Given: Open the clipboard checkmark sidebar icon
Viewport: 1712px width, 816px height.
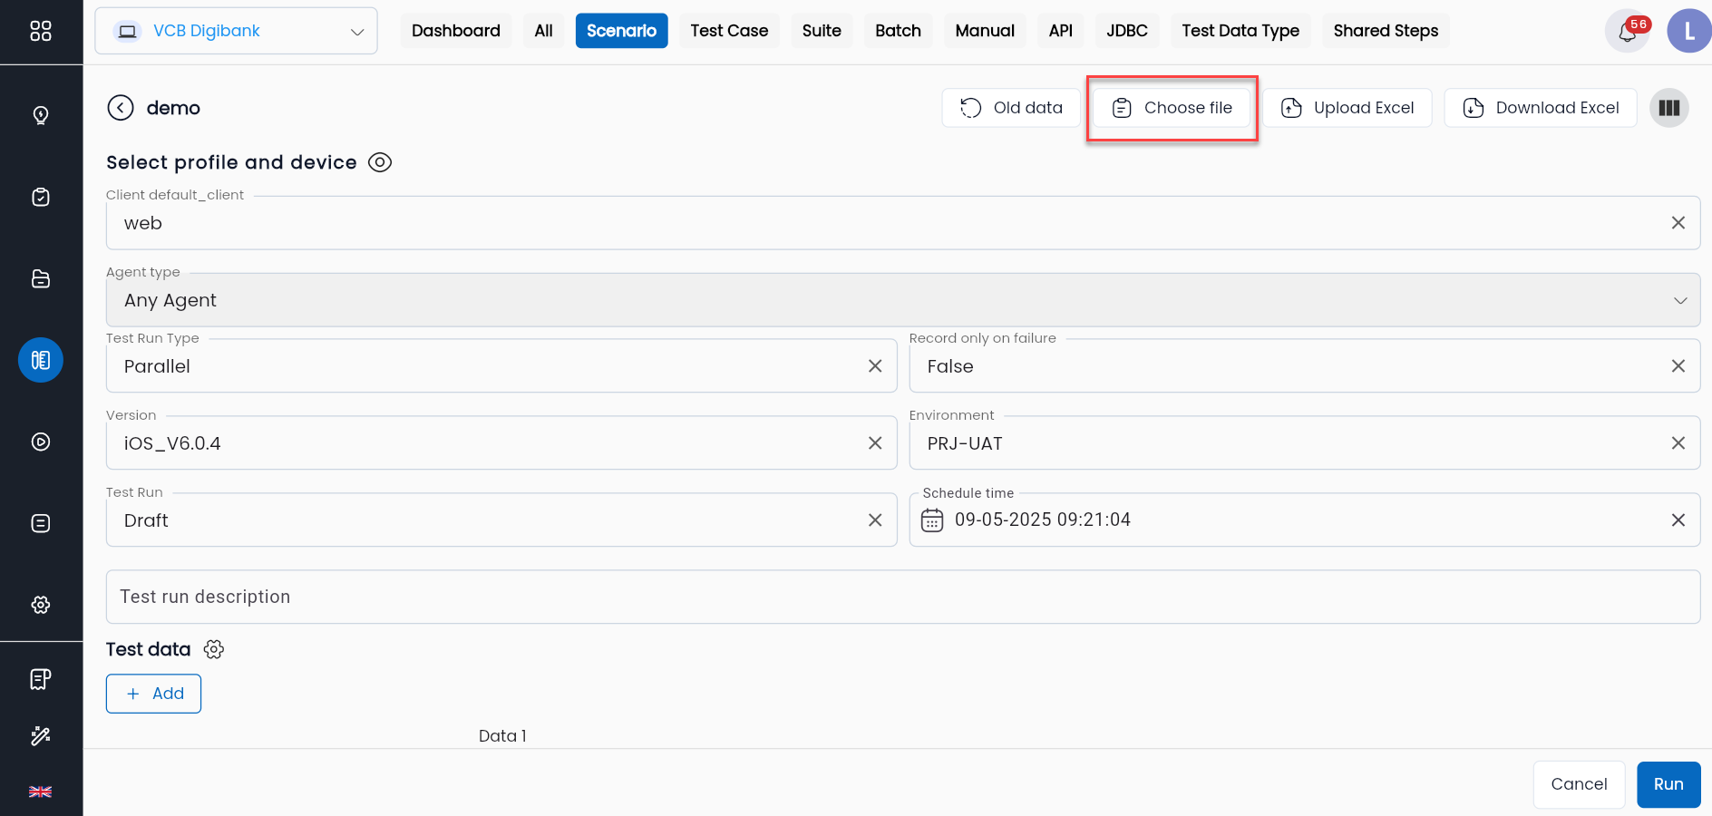Looking at the screenshot, I should coord(41,197).
